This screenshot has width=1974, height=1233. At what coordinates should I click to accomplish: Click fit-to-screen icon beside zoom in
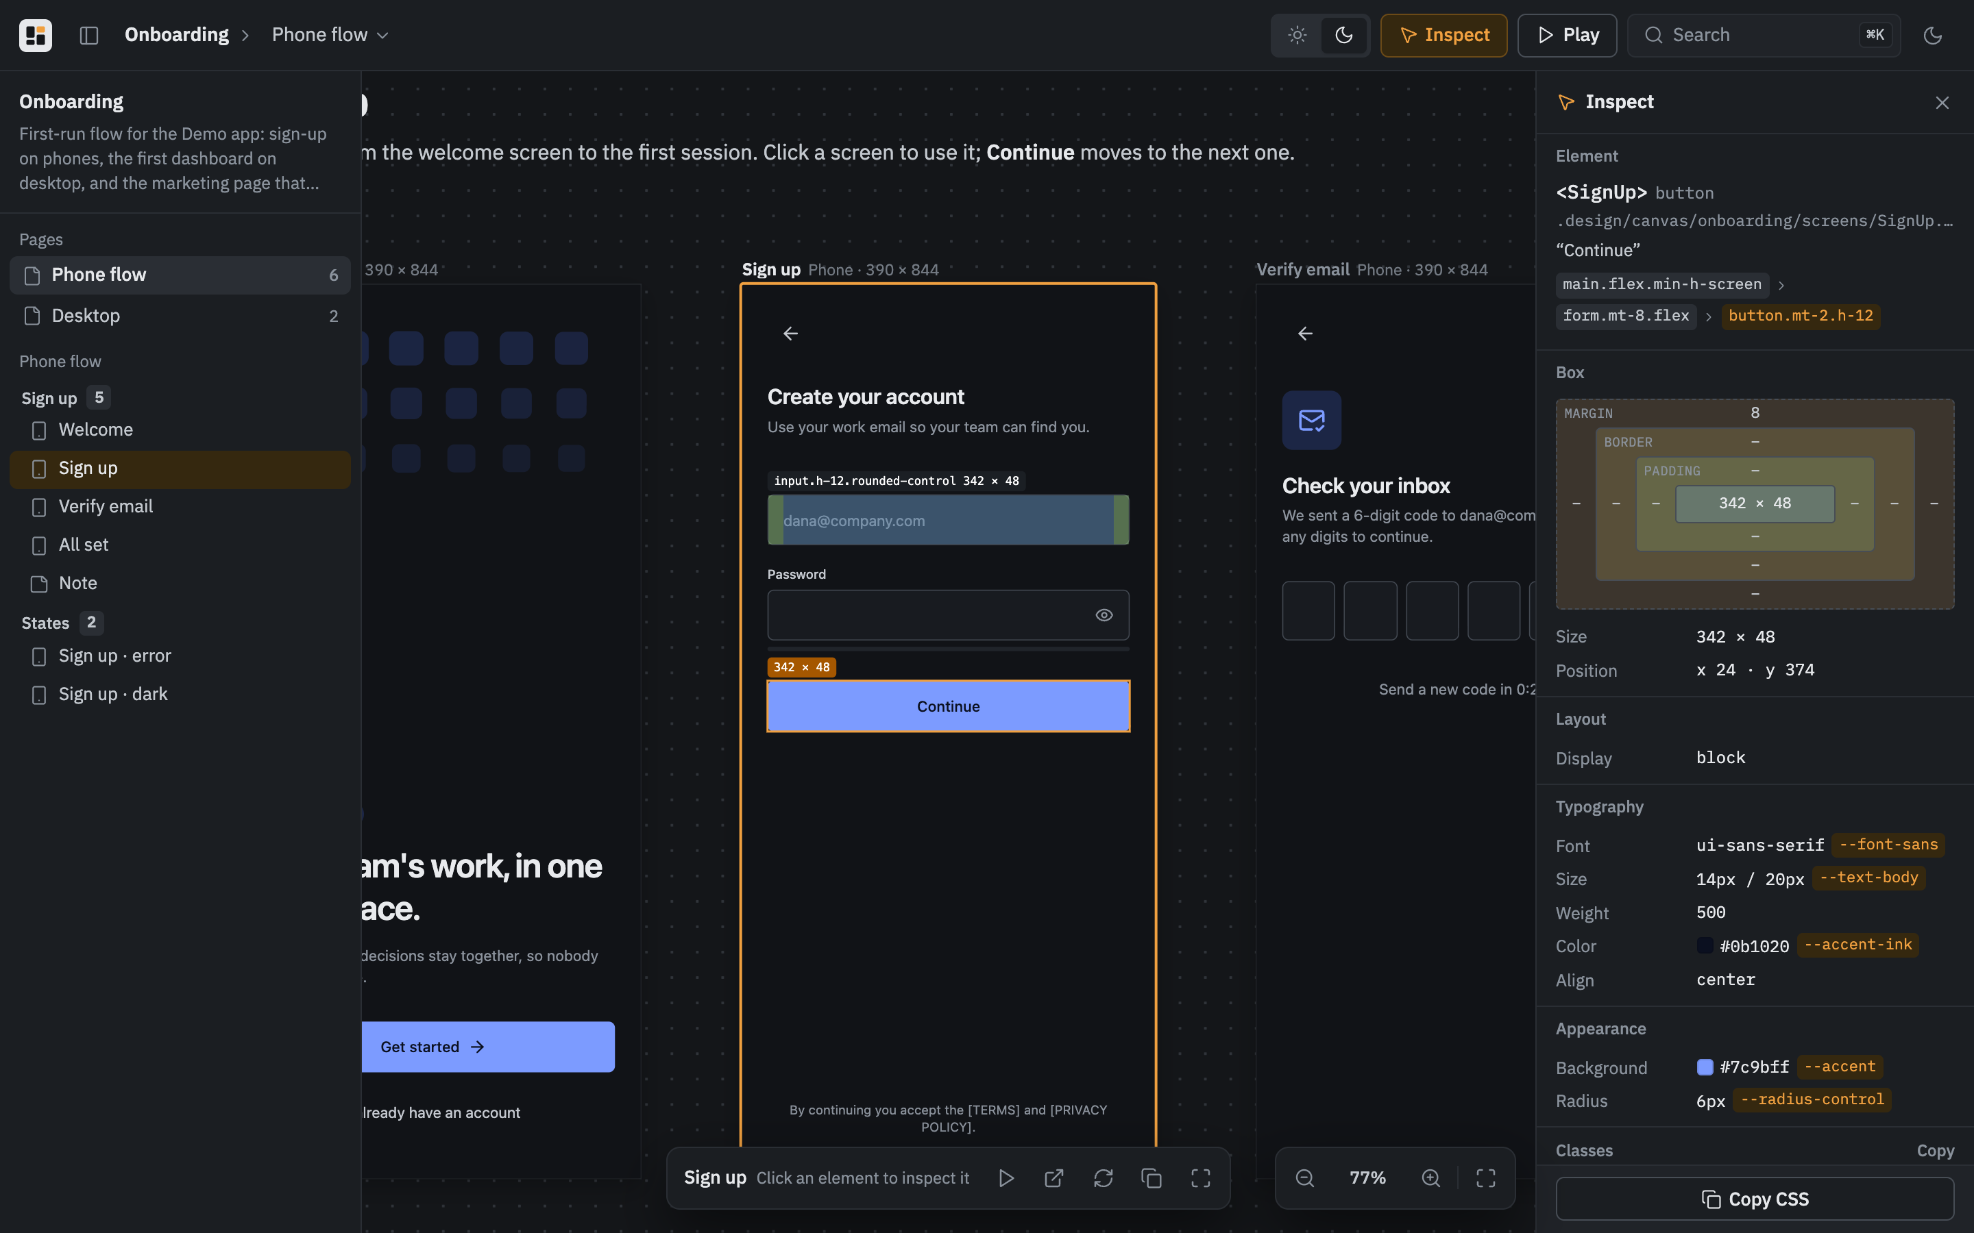tap(1485, 1178)
